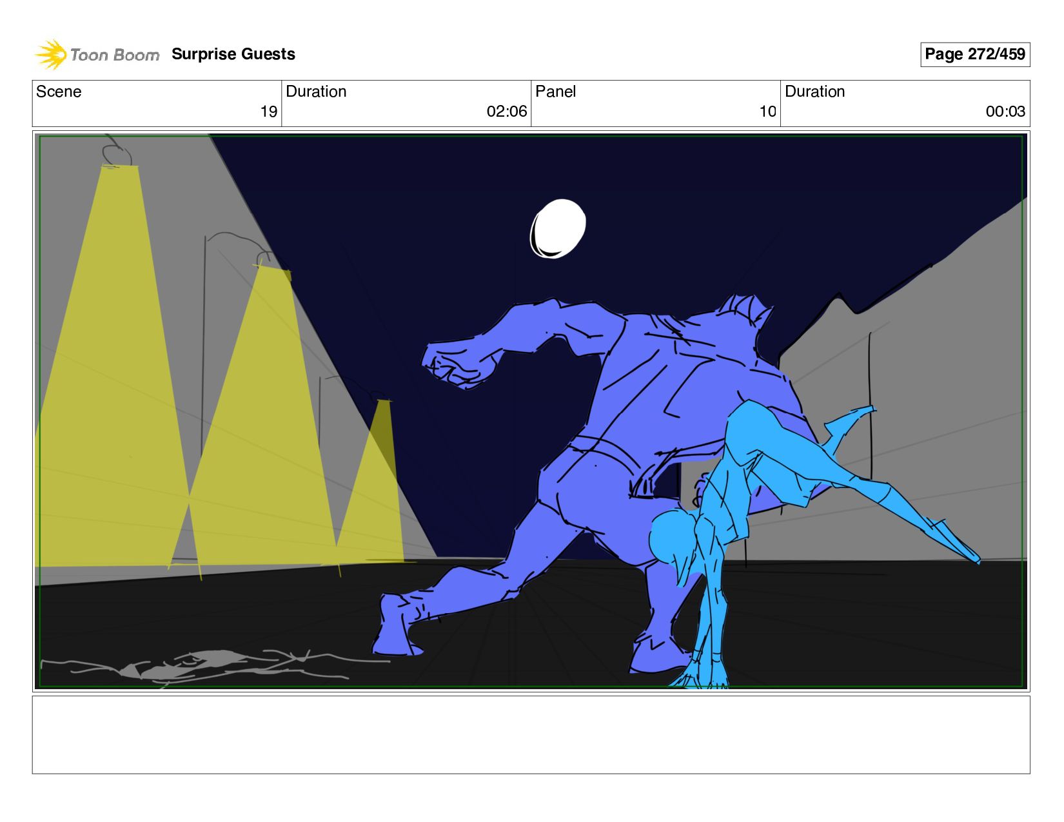Click the storyboard panel thumbnail image
Image resolution: width=1064 pixels, height=822 pixels.
coord(531,411)
